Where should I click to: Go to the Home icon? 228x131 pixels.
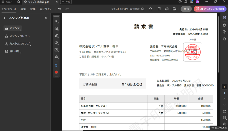(18, 2)
